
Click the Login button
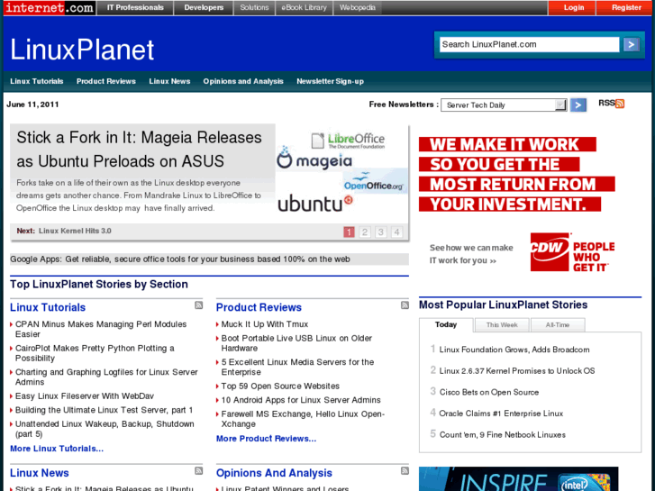pyautogui.click(x=573, y=7)
